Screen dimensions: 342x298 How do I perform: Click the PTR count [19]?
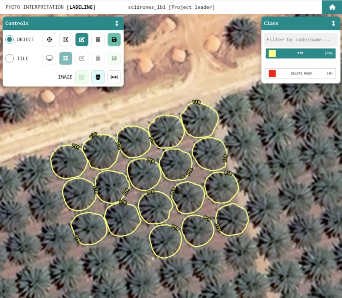click(x=329, y=53)
